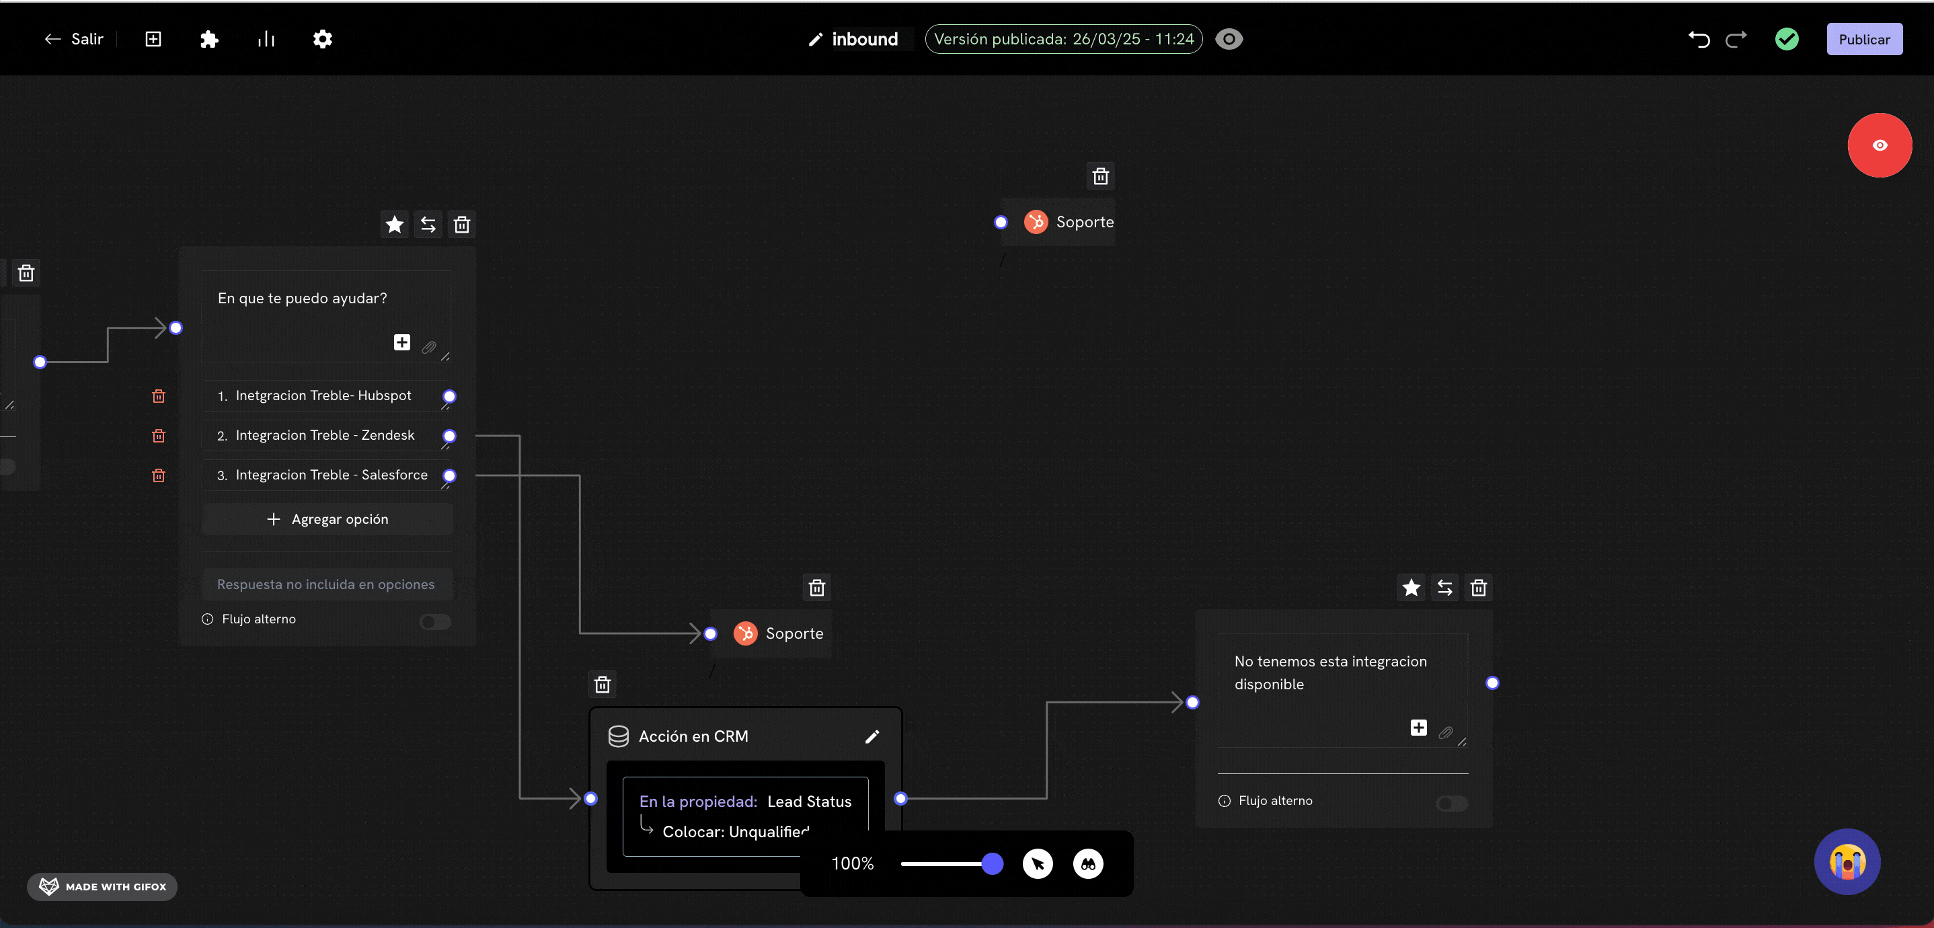Edit the Acción en CRM pencil icon
The height and width of the screenshot is (928, 1934).
[x=872, y=736]
